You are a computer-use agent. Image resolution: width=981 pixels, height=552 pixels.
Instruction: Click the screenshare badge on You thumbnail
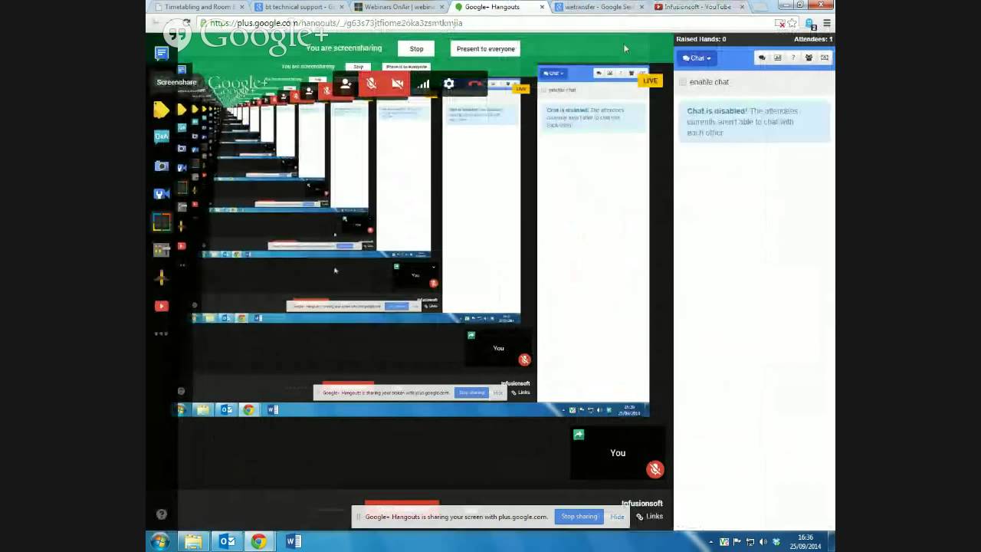click(579, 435)
